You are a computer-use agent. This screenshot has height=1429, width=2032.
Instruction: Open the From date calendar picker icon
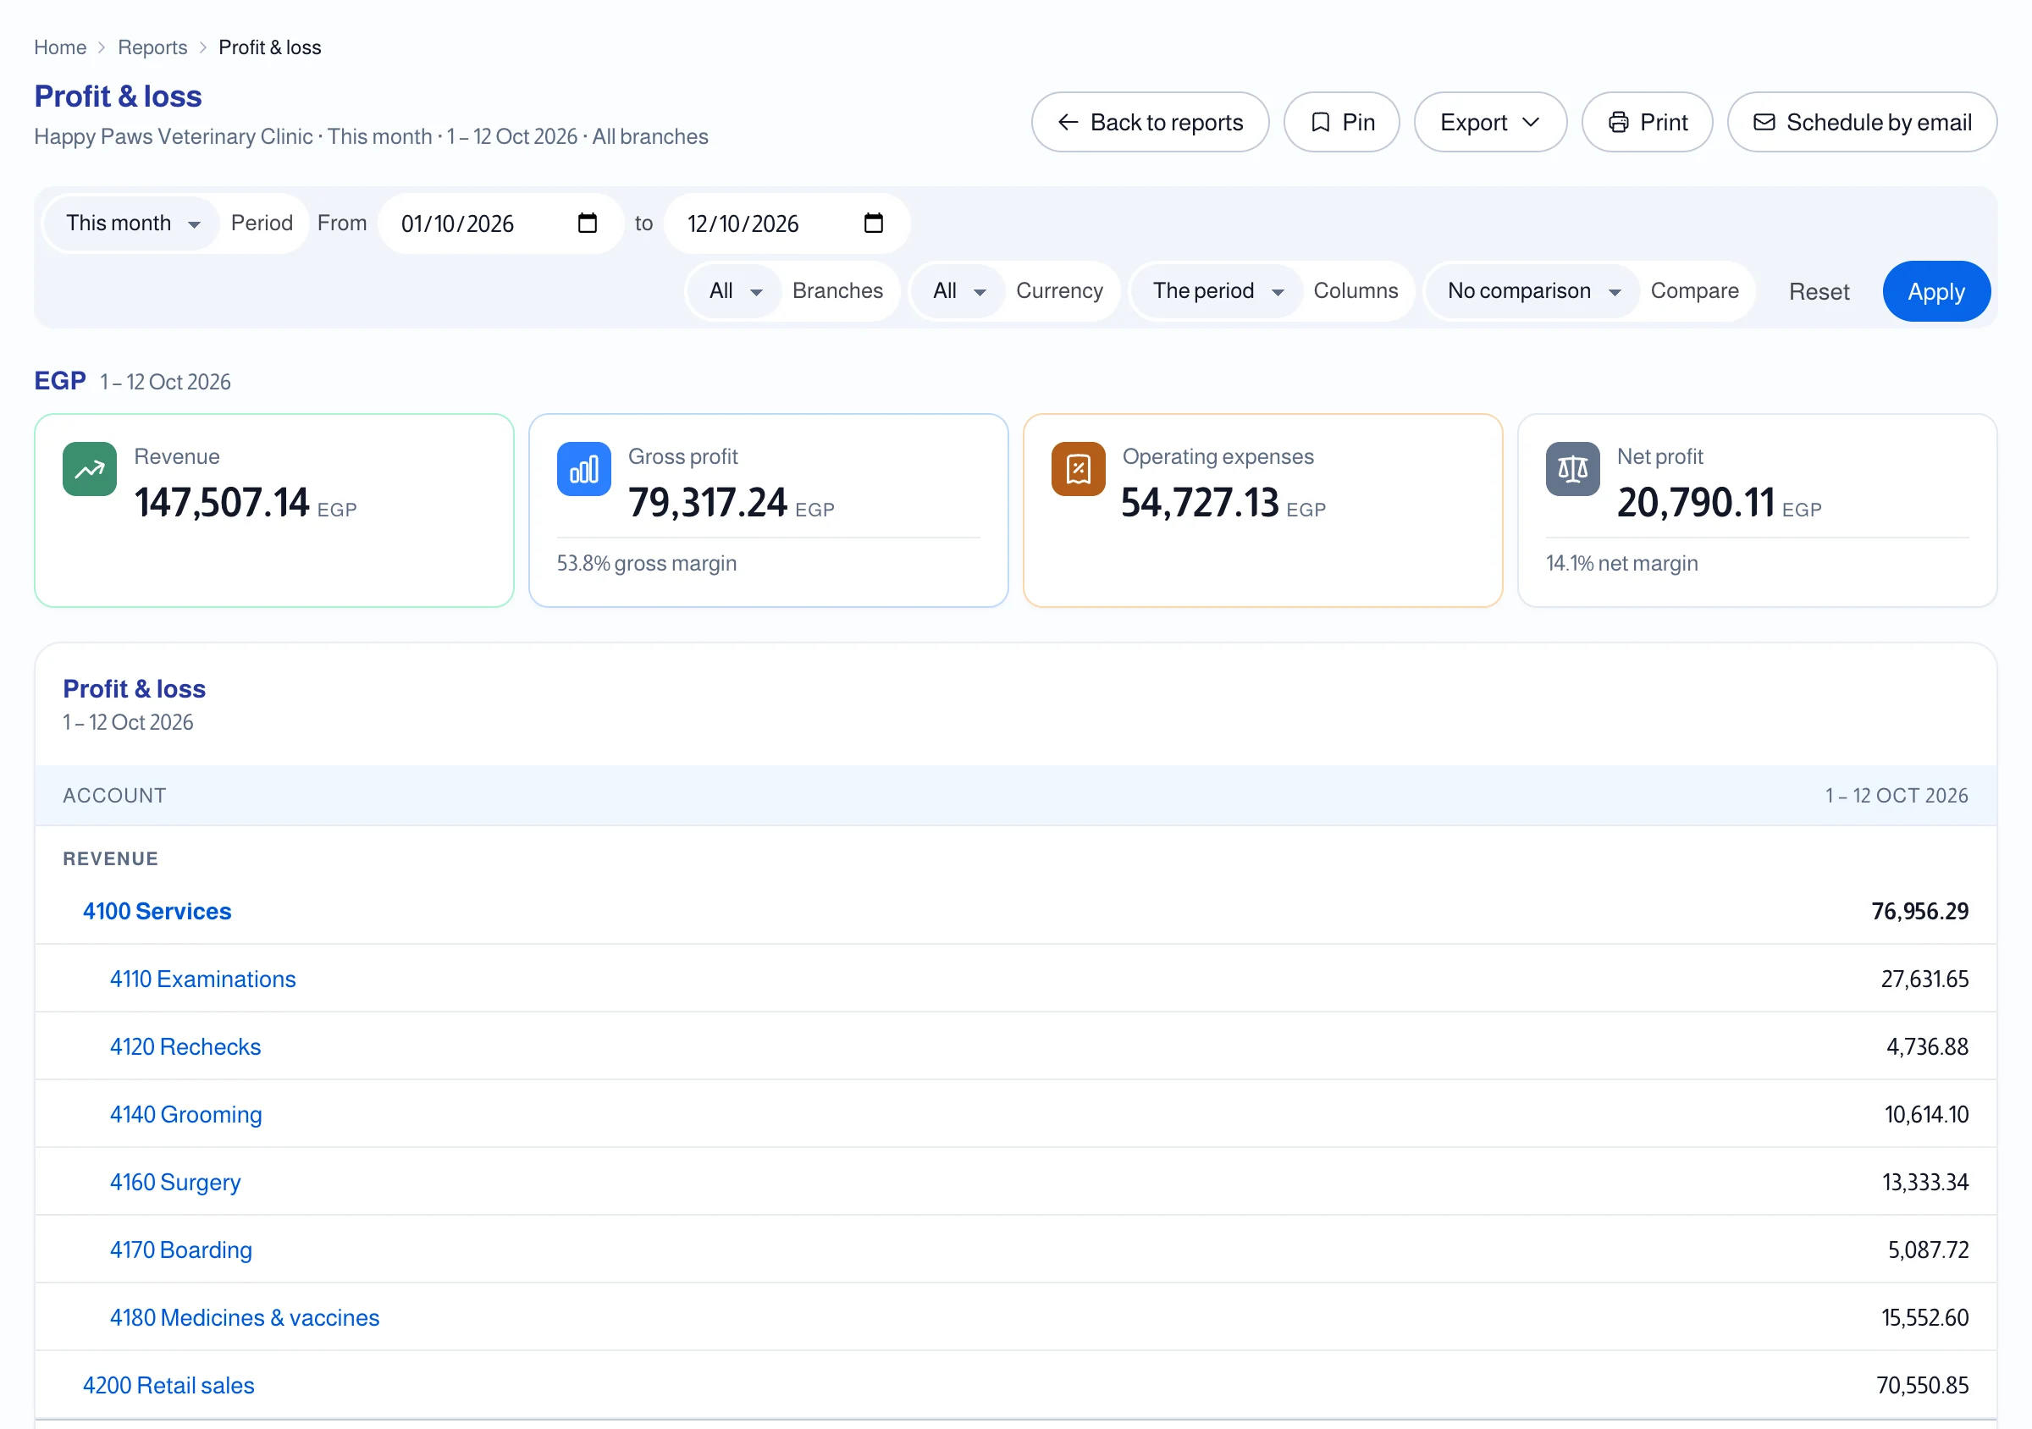point(587,223)
